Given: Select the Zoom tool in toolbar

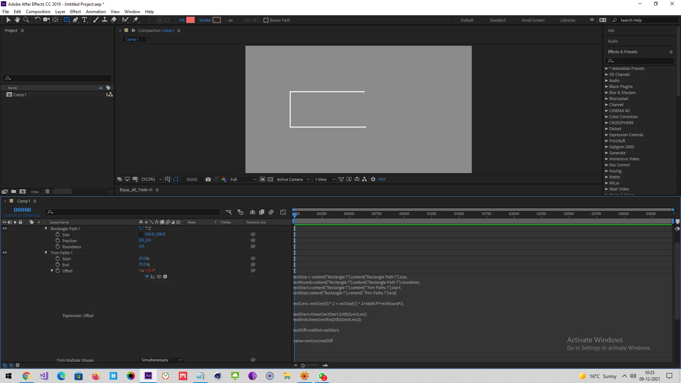Looking at the screenshot, I should 26,20.
